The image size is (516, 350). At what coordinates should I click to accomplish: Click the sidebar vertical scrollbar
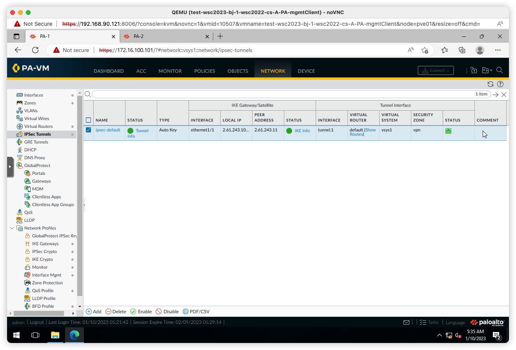(80, 196)
